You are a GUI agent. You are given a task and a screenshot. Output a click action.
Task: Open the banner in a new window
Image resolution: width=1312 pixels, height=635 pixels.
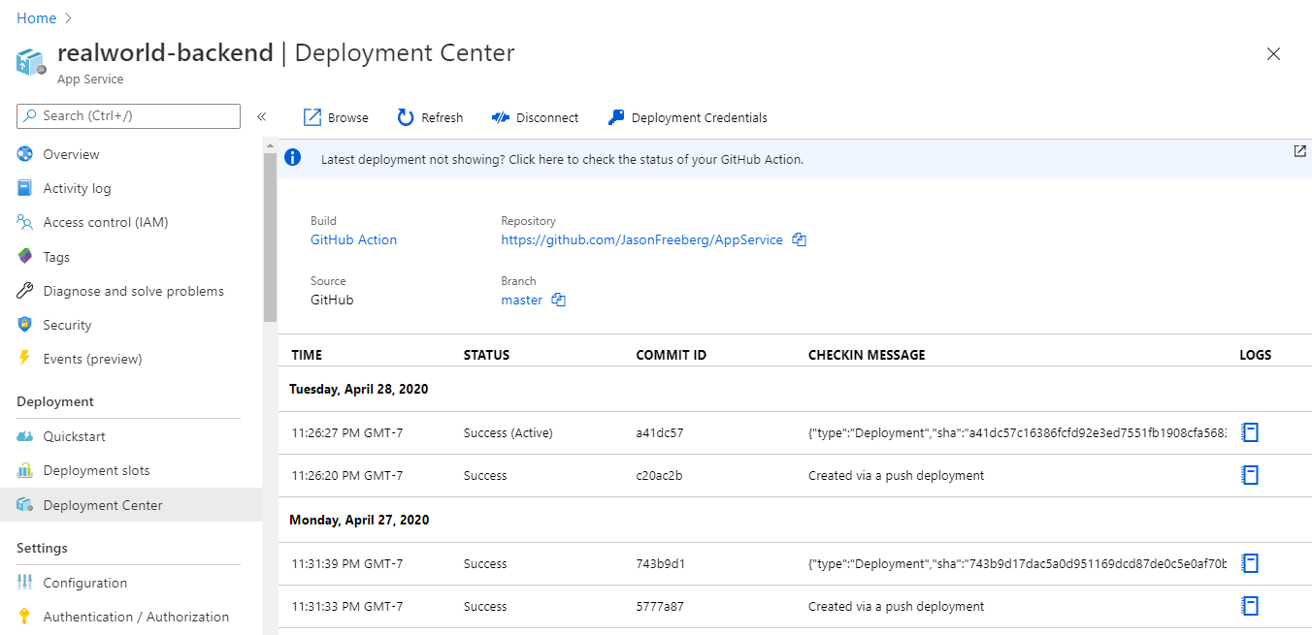tap(1298, 151)
